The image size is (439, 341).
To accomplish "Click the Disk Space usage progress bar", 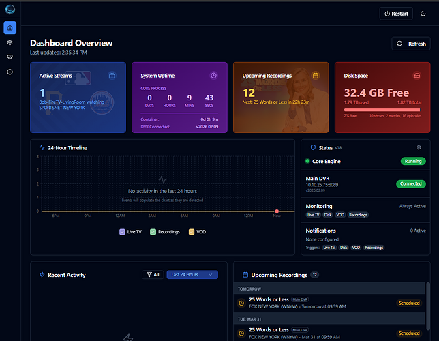I will (x=384, y=109).
